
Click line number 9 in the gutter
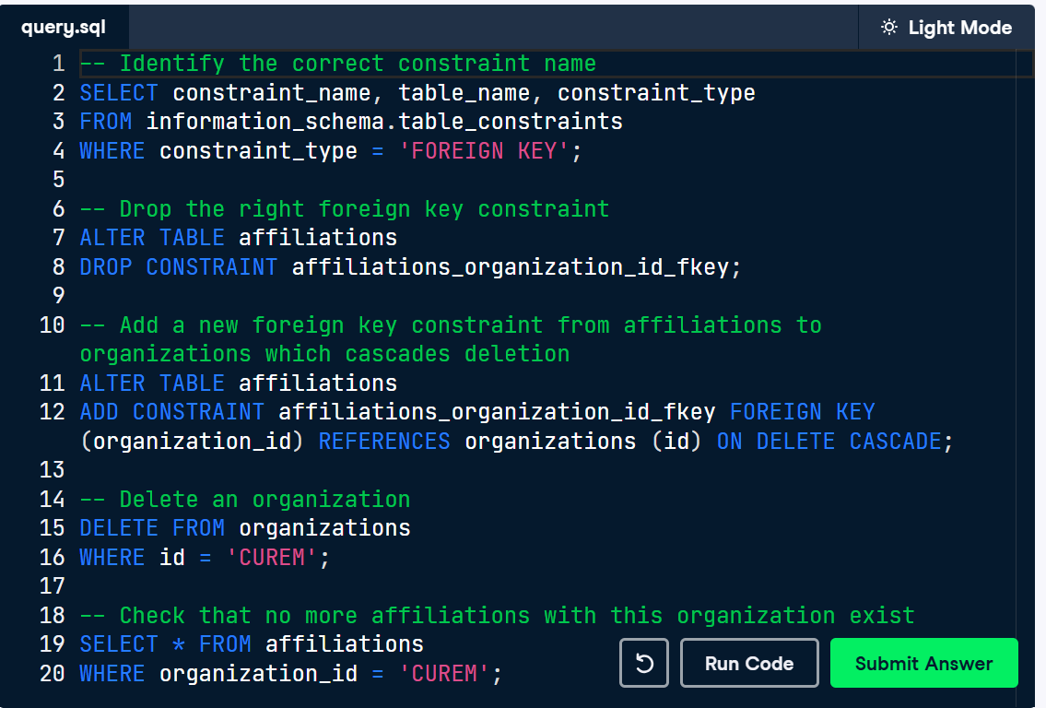(59, 296)
